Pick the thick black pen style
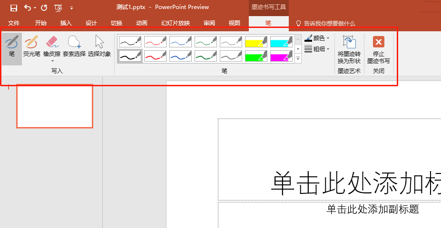The image size is (441, 228). coord(130,56)
